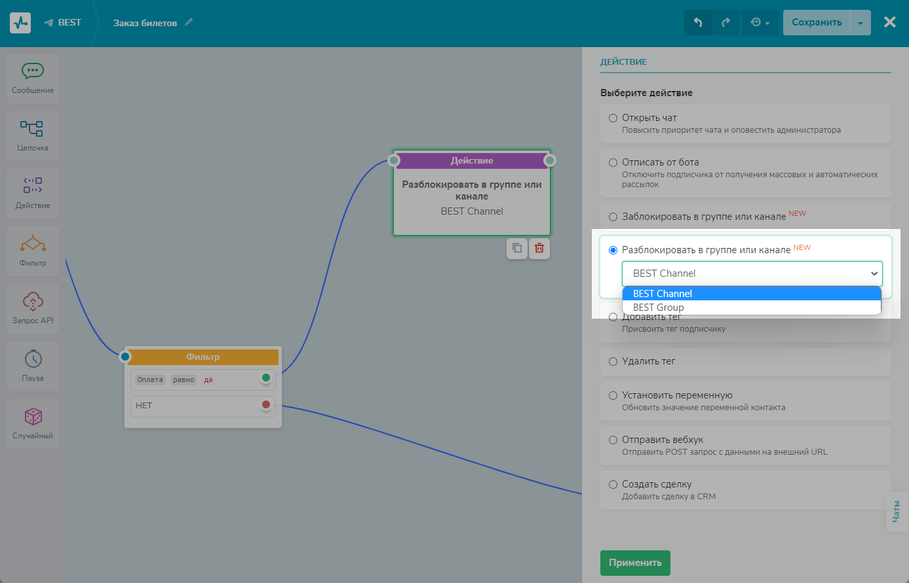Open the BEST bot via Telegram icon
The width and height of the screenshot is (909, 583).
tap(48, 23)
